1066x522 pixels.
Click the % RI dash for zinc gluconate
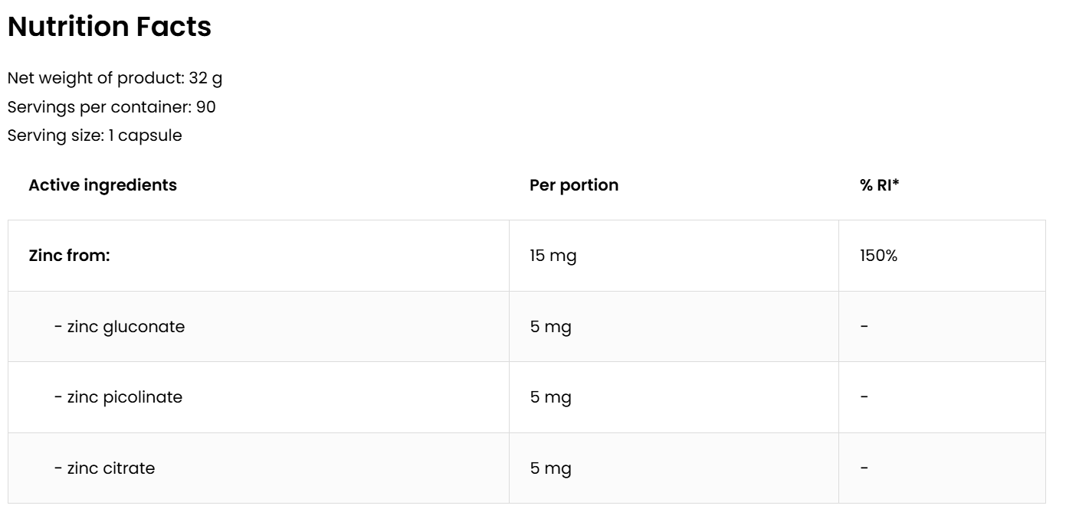864,327
